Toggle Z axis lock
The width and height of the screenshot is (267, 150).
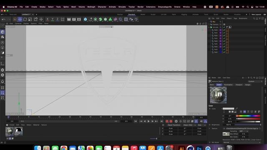58,20
